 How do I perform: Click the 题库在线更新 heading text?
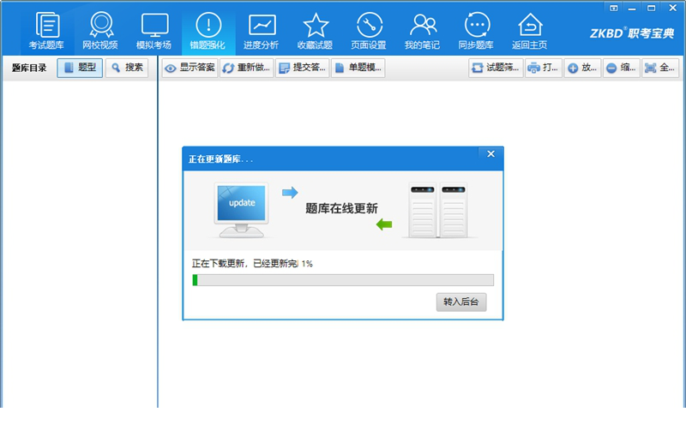[x=341, y=208]
